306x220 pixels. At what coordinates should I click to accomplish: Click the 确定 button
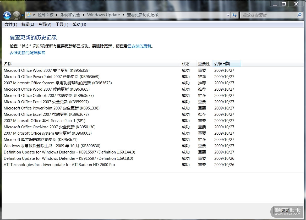pos(286,211)
